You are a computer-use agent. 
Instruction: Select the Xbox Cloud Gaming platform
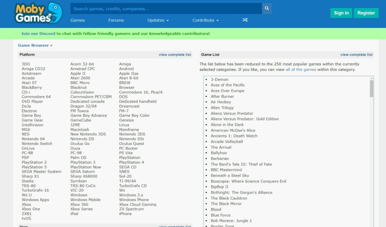click(x=138, y=204)
